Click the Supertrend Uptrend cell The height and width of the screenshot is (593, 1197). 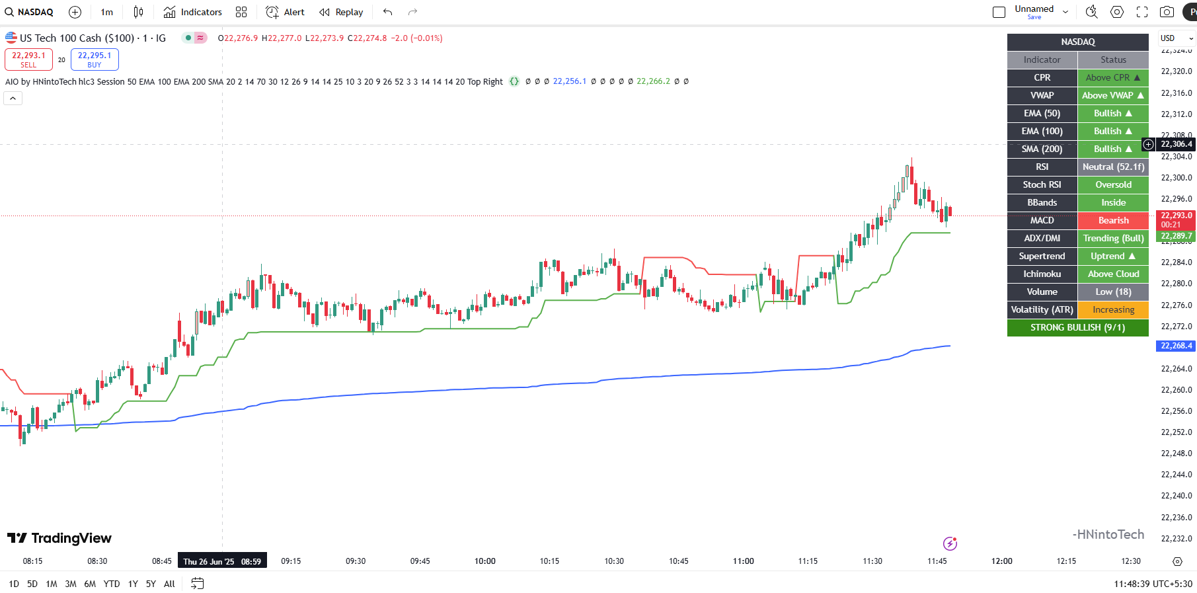coord(1113,256)
